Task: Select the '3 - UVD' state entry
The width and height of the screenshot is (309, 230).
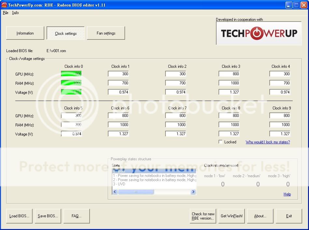Action: click(119, 184)
